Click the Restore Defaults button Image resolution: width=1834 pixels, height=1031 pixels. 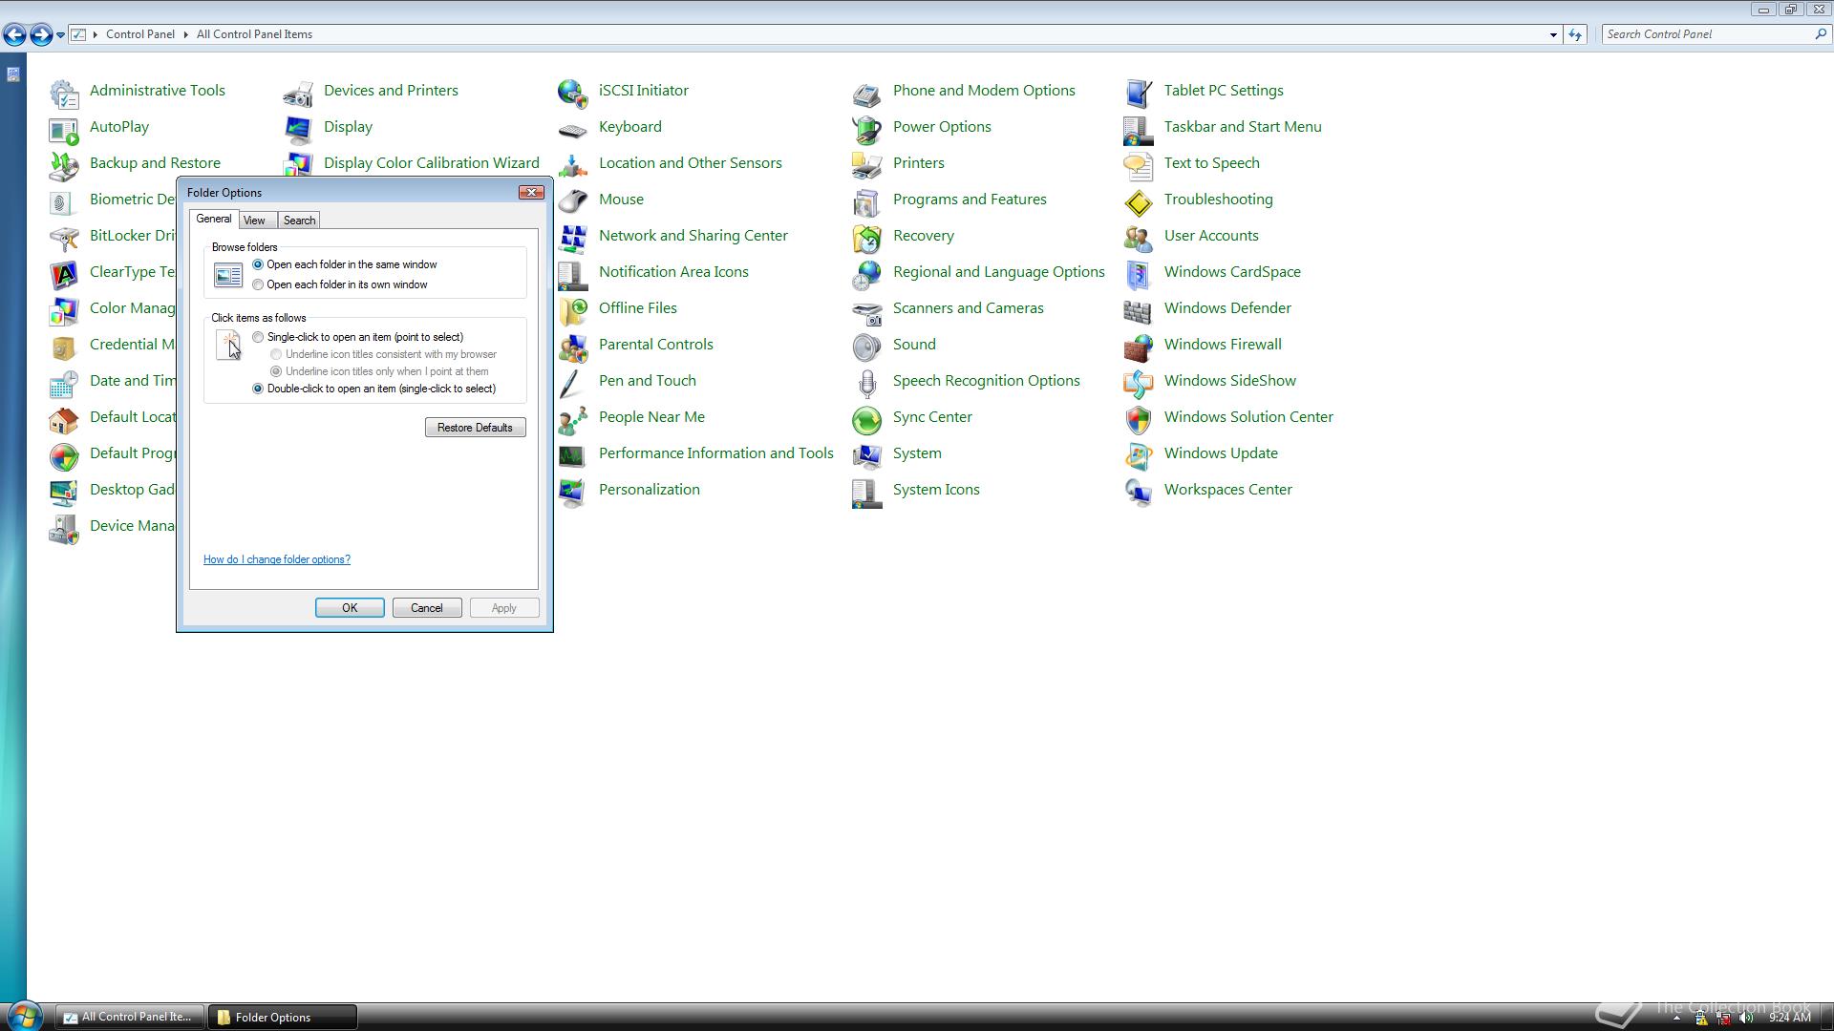[x=475, y=428]
